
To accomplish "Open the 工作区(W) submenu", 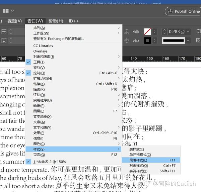I will pyautogui.click(x=74, y=33).
